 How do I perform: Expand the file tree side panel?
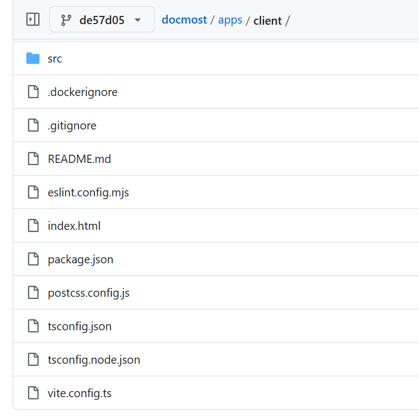pos(33,20)
